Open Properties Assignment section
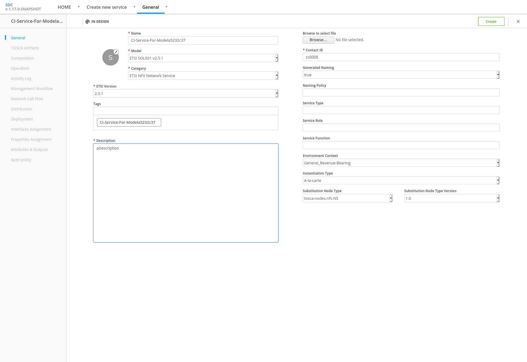This screenshot has width=527, height=362. 31,139
